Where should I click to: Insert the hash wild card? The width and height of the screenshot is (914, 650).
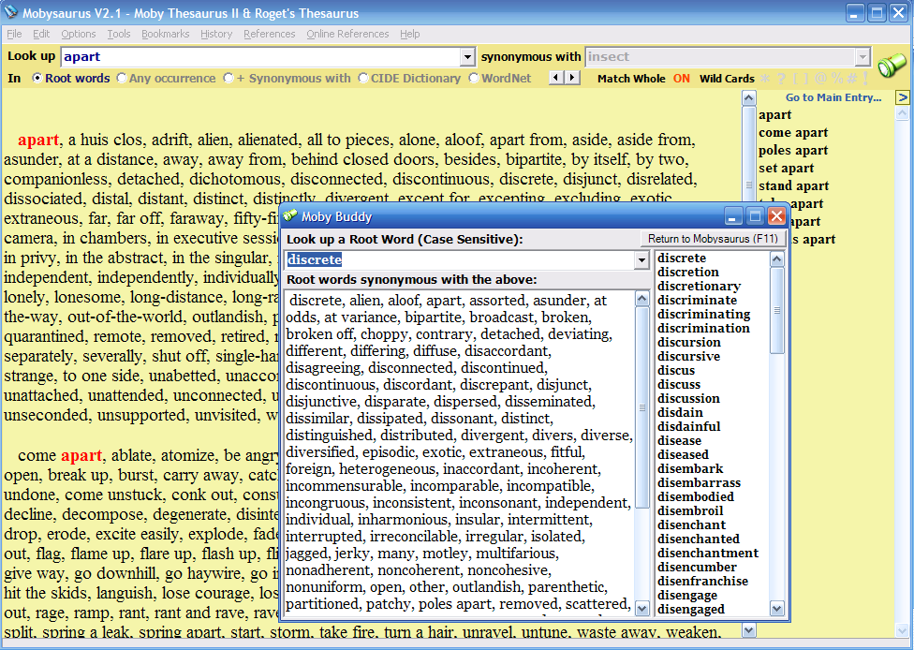851,78
